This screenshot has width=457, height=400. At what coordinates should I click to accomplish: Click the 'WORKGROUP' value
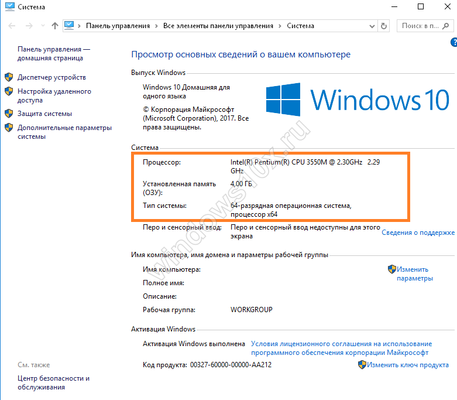[x=251, y=310]
